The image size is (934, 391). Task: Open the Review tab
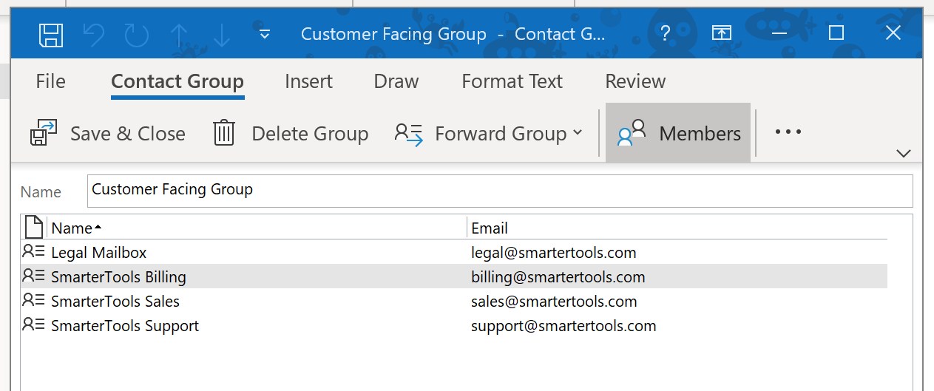point(635,81)
